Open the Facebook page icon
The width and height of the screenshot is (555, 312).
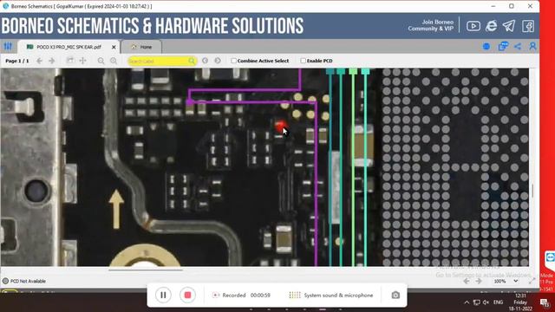pos(528,26)
